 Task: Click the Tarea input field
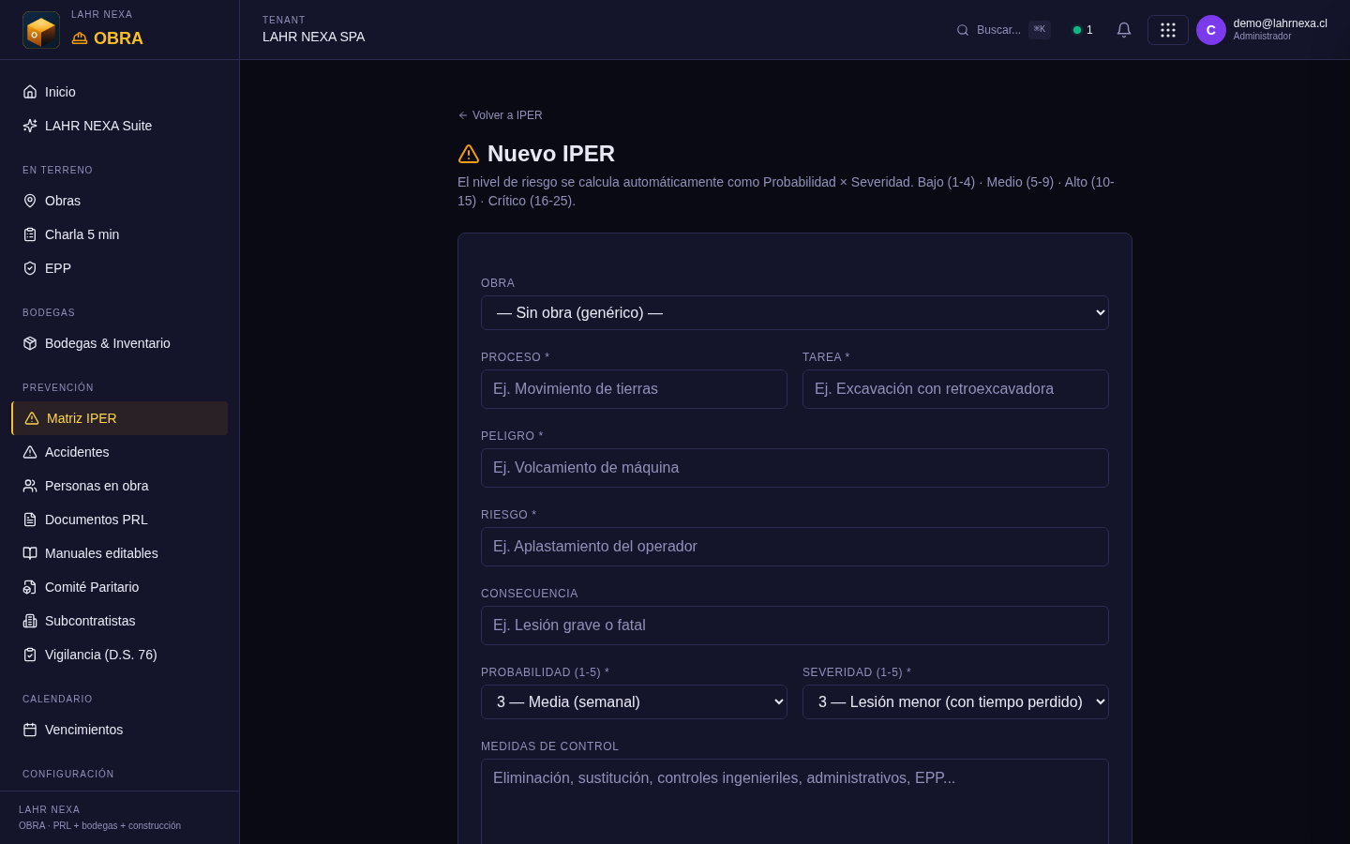click(x=955, y=389)
